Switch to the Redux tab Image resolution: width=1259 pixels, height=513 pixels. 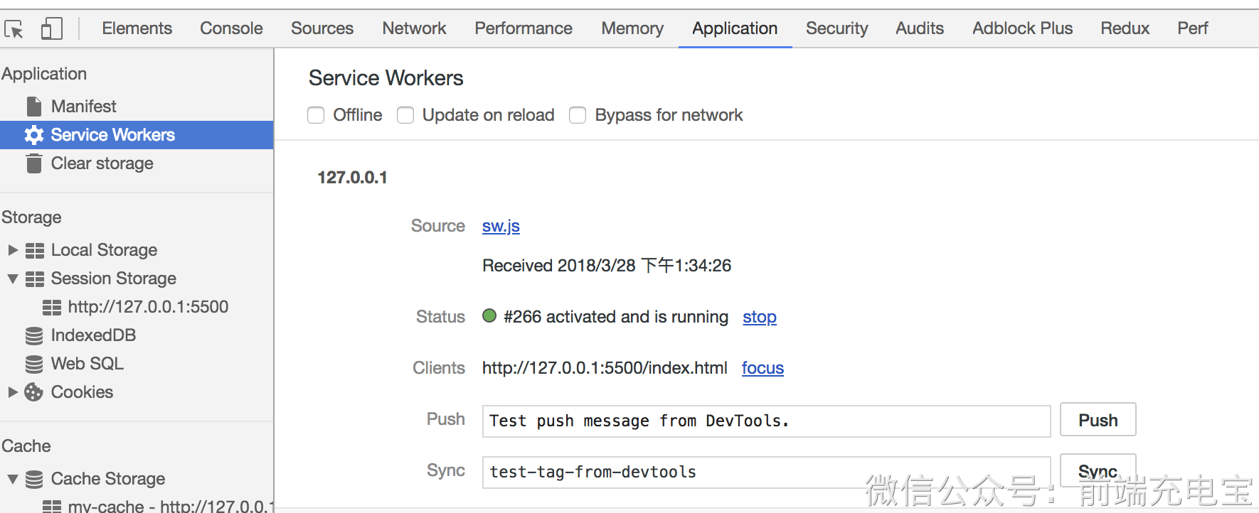click(1125, 28)
